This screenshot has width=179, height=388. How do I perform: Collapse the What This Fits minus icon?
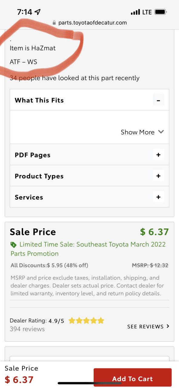tap(158, 100)
